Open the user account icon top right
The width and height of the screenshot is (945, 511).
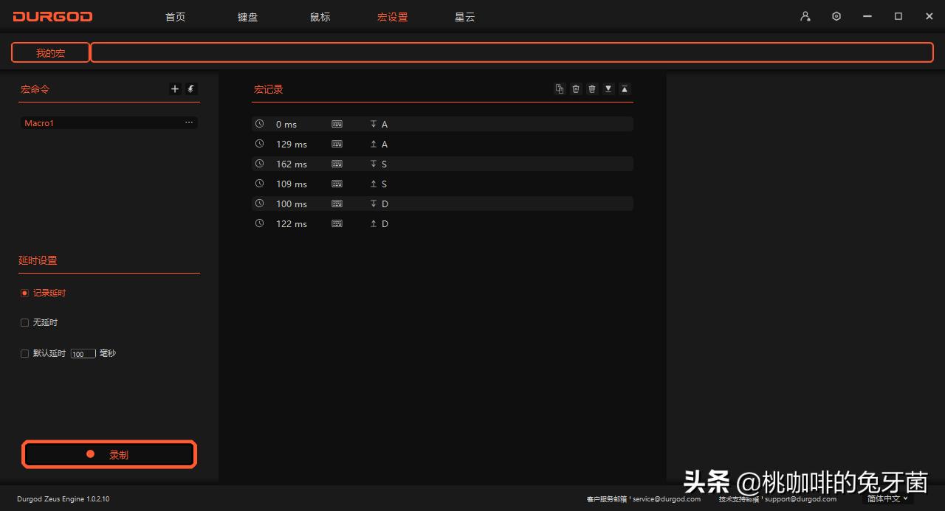805,15
